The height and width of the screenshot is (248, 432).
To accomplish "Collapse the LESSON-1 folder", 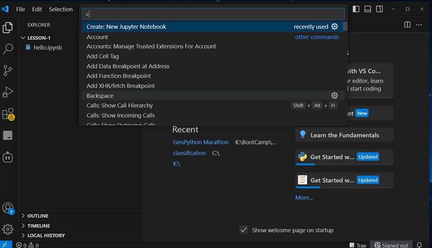I will coord(23,38).
